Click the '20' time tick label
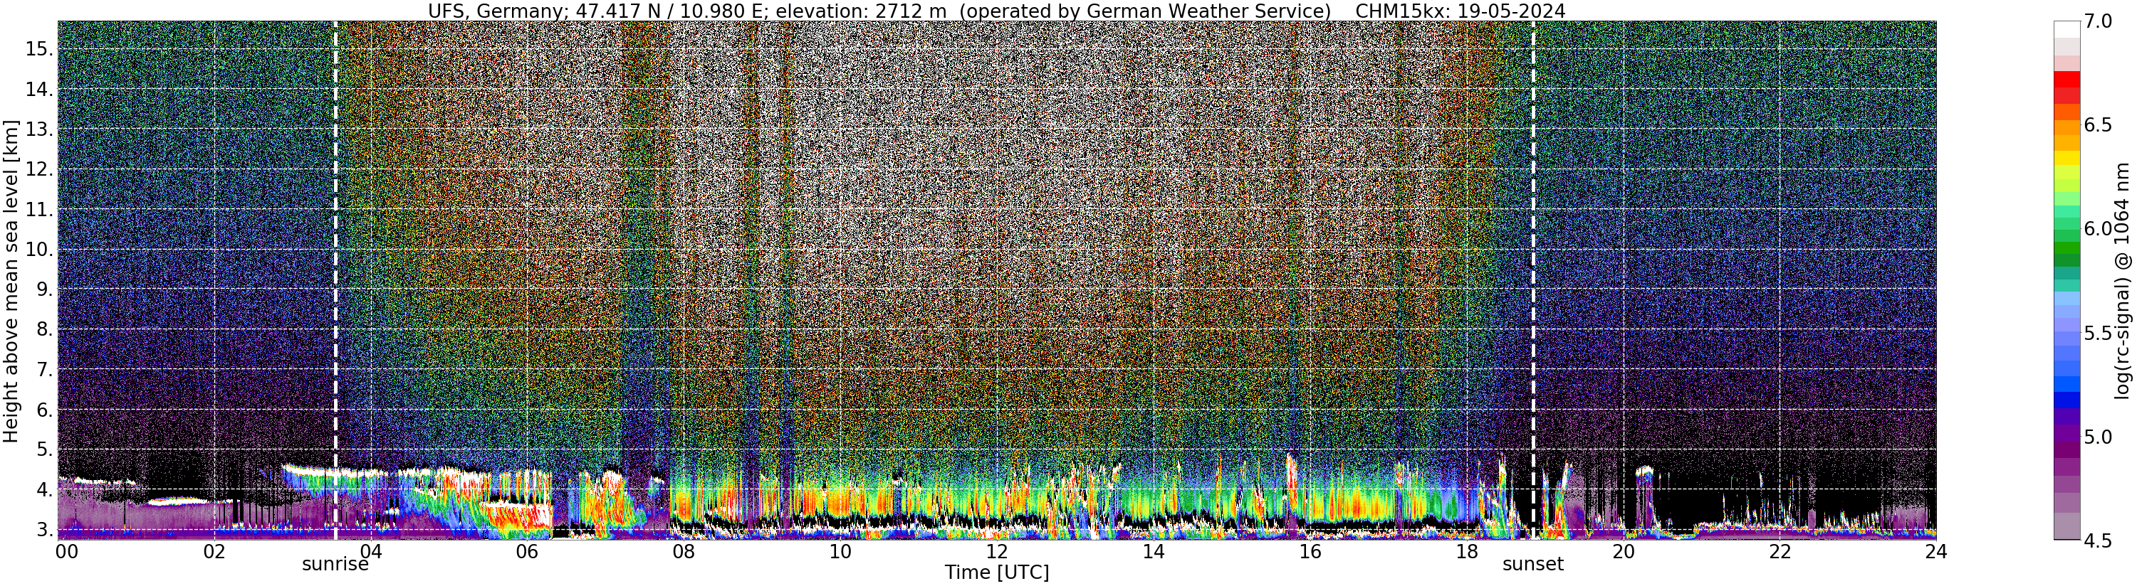 coord(1623,552)
